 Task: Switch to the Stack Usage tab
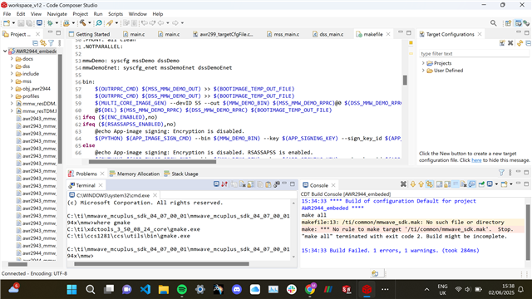click(x=181, y=174)
